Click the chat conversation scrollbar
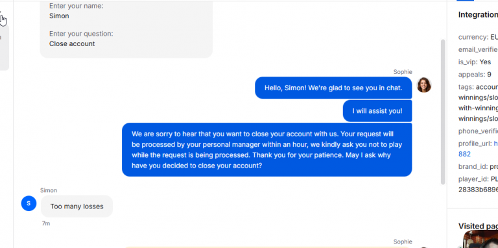 click(443, 112)
